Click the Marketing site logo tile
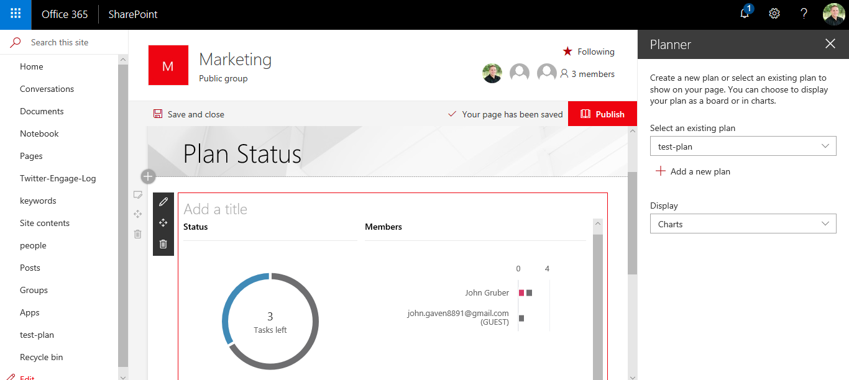Viewport: 849px width, 380px height. [168, 65]
